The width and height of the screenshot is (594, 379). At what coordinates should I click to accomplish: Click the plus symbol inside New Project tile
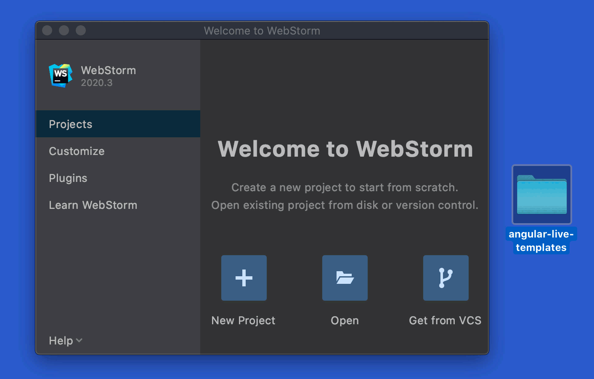pos(244,278)
